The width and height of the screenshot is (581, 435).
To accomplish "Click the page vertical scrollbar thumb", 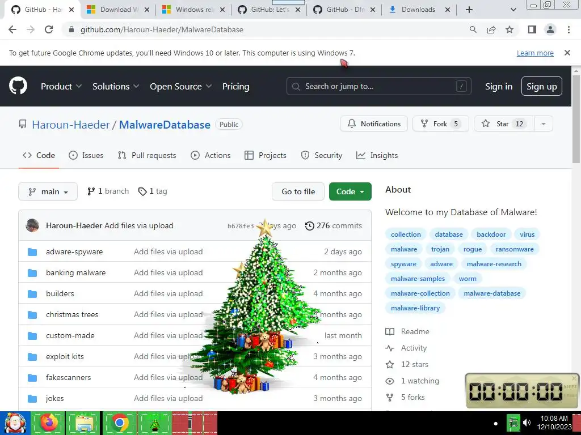I will 576,118.
